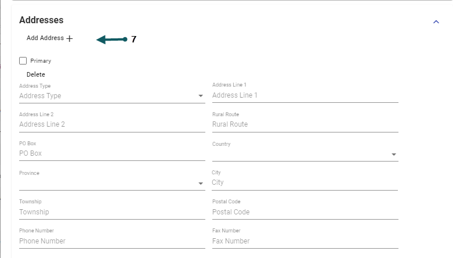The height and width of the screenshot is (258, 453).
Task: Focus the City input field
Action: point(305,182)
